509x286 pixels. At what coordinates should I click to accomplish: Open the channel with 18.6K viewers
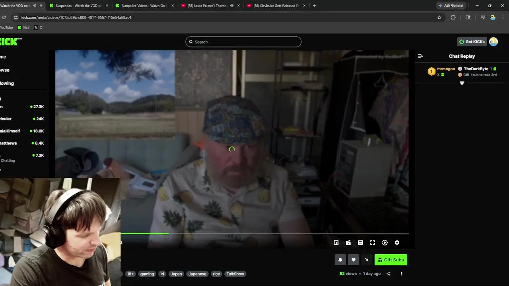23,131
